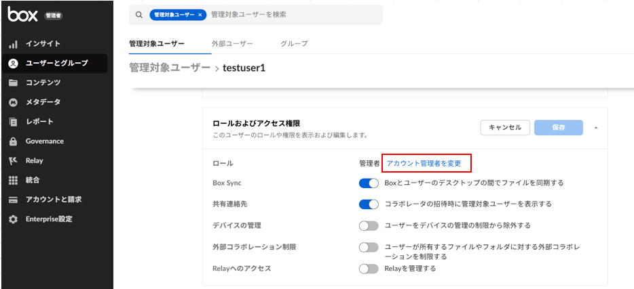Image resolution: width=634 pixels, height=289 pixels.
Task: Enable the デバイスの管理 toggle
Action: point(369,225)
